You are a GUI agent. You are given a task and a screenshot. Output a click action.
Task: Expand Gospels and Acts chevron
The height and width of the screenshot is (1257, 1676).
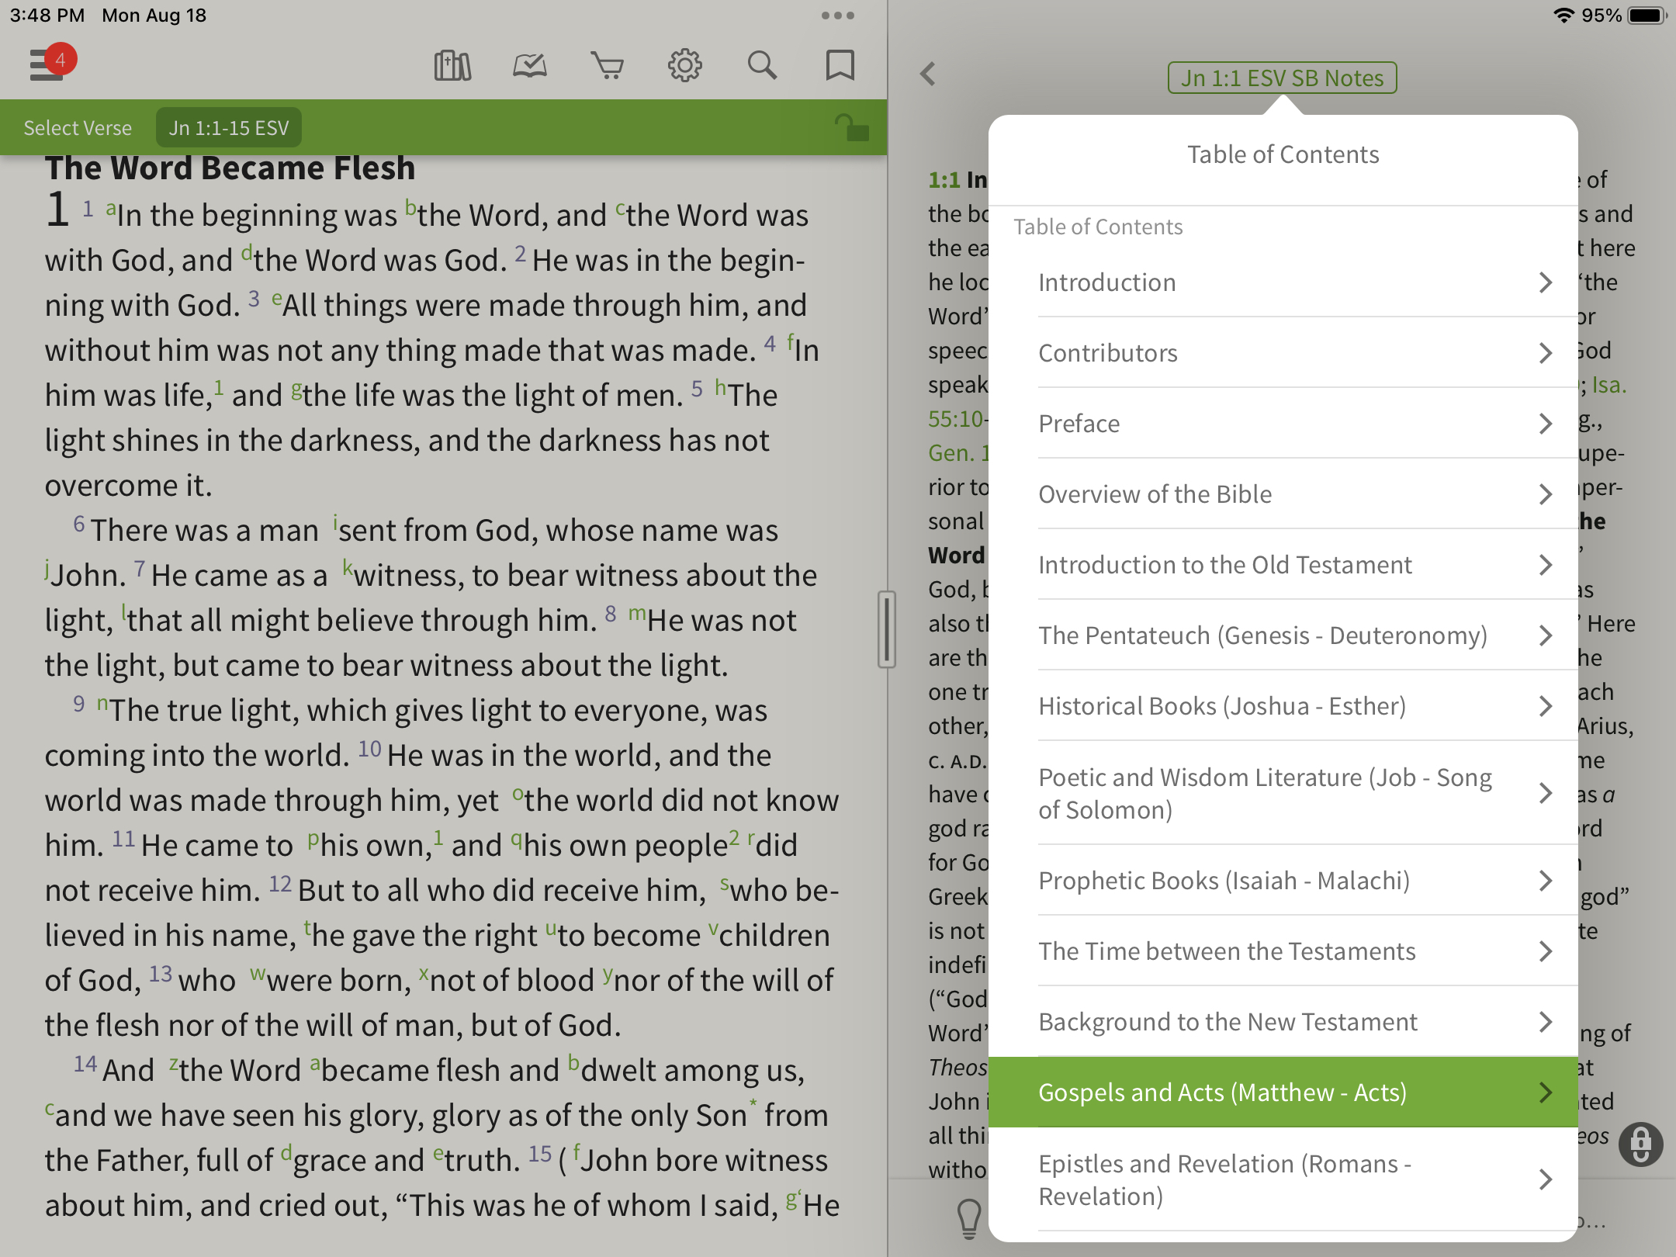(x=1545, y=1093)
